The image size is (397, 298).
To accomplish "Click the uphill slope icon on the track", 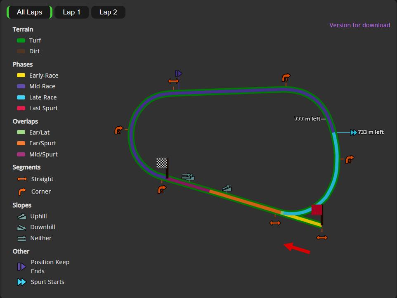I will (x=227, y=188).
